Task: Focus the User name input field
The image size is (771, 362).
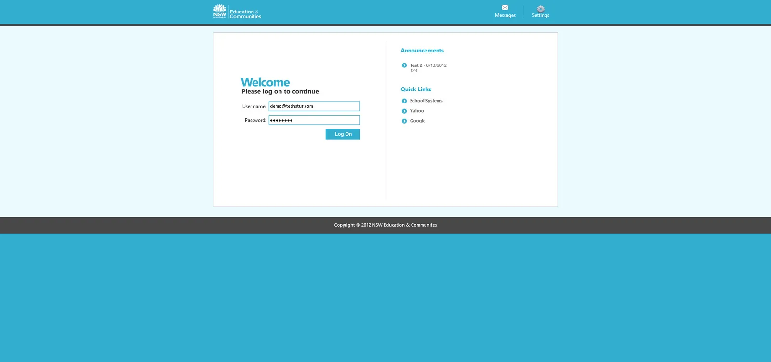Action: [314, 106]
